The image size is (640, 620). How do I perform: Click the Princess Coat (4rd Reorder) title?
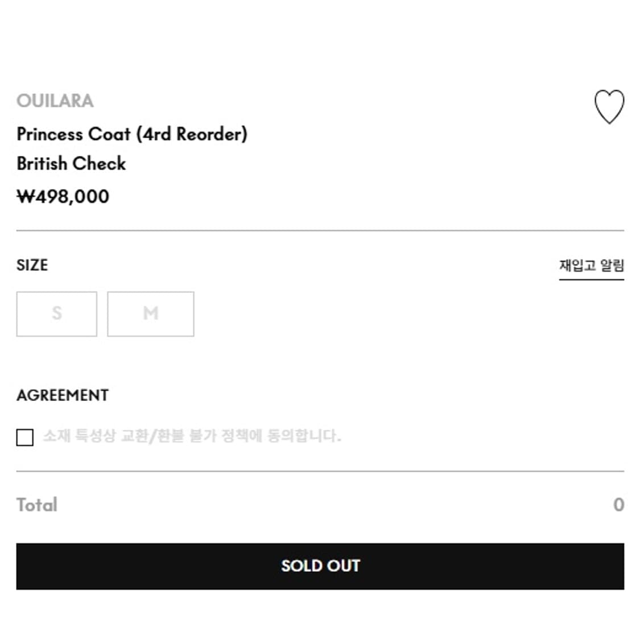pyautogui.click(x=133, y=134)
